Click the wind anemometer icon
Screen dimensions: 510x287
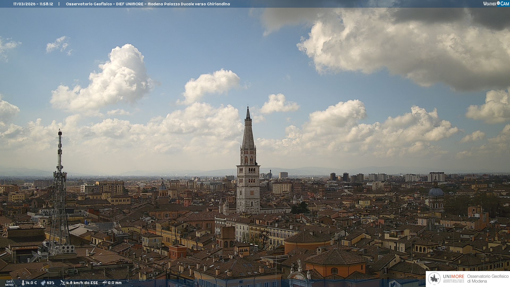(x=62, y=283)
